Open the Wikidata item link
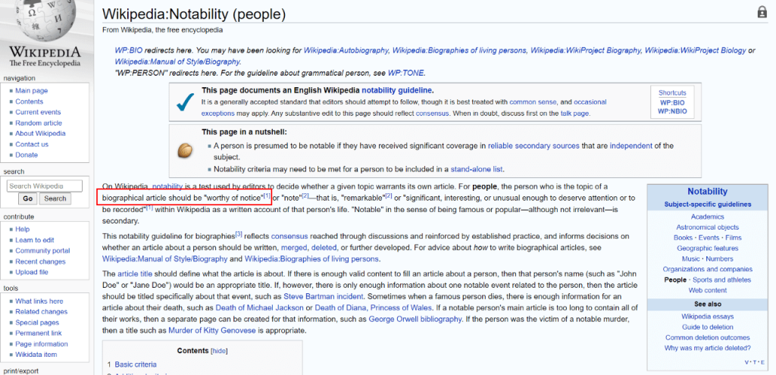 (x=36, y=355)
